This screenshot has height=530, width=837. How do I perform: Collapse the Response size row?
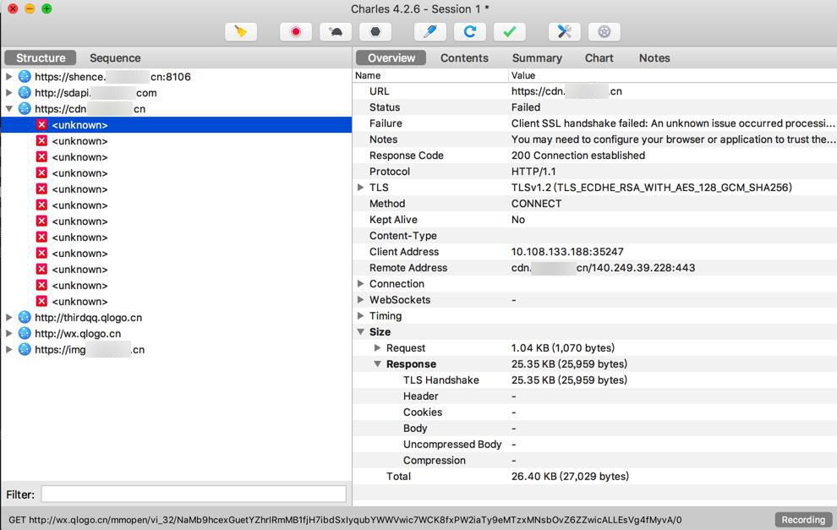coord(377,363)
